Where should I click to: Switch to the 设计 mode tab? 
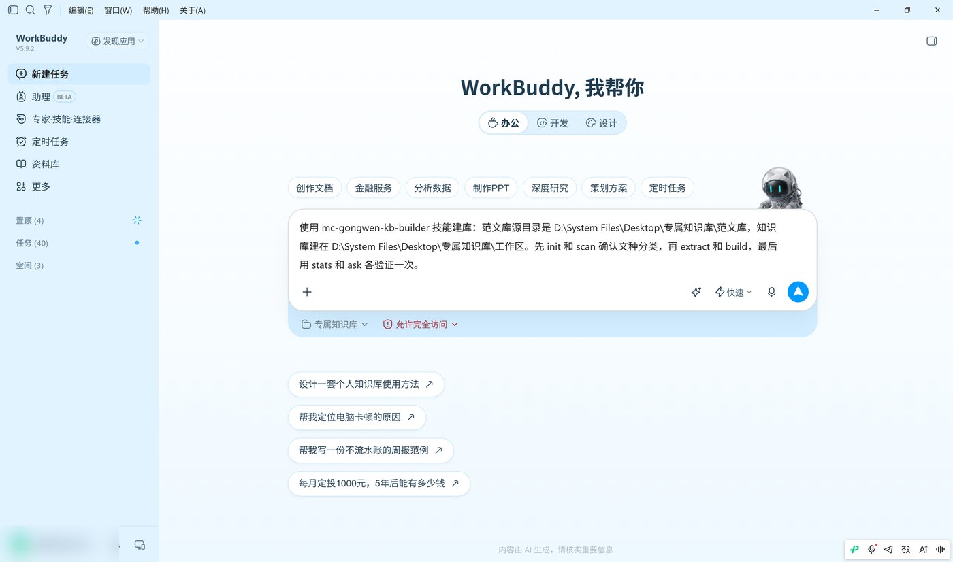[602, 123]
